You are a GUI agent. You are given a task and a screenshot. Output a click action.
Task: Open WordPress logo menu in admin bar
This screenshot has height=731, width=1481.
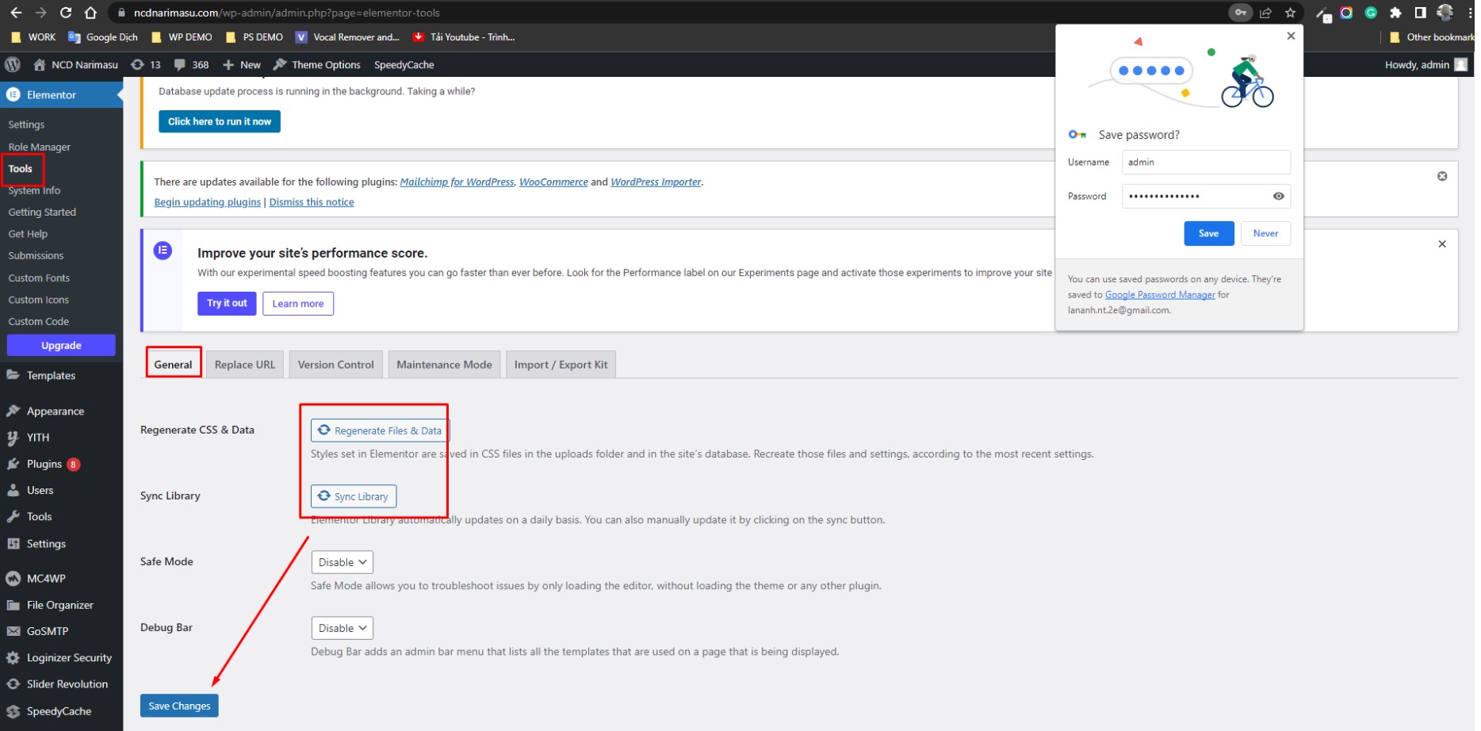coord(13,64)
